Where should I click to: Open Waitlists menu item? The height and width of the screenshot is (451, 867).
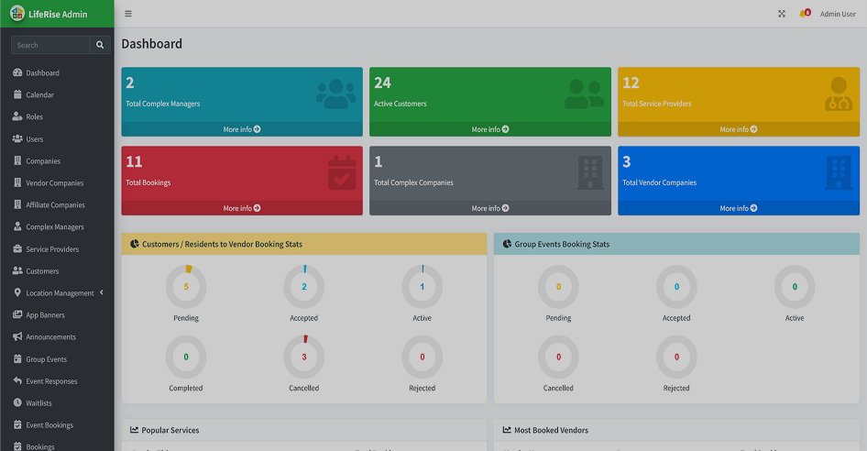coord(57,402)
